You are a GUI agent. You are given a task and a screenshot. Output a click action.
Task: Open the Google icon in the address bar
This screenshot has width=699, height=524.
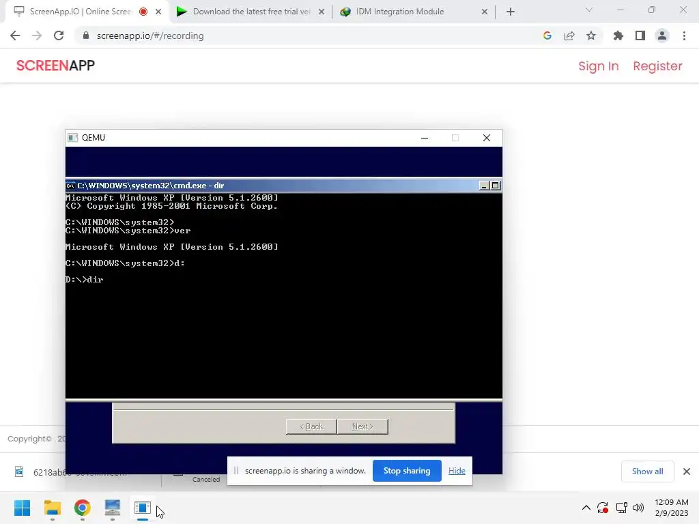(x=547, y=35)
